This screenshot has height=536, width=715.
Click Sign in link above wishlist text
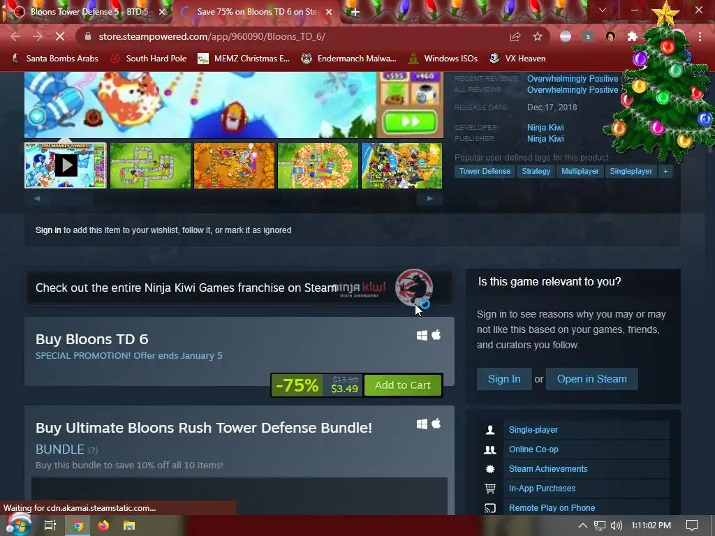pos(48,230)
